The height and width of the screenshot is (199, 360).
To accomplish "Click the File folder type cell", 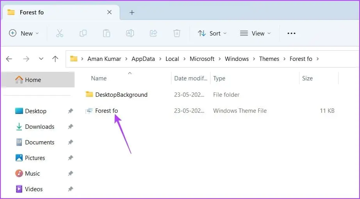I will click(226, 94).
